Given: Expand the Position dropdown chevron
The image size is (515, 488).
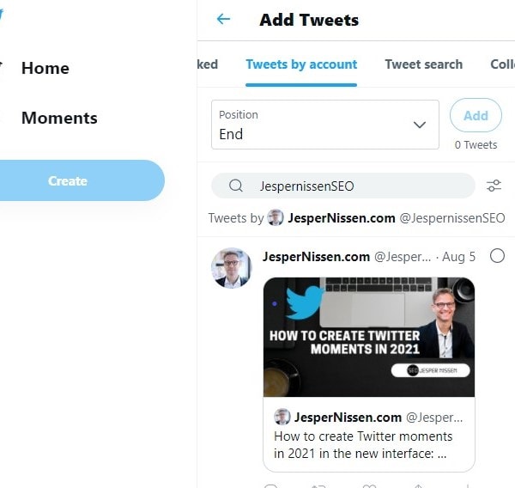Looking at the screenshot, I should pyautogui.click(x=420, y=125).
